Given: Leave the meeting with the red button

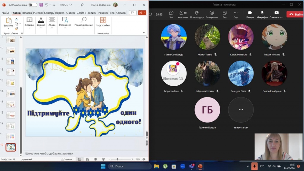Looking at the screenshot, I should point(295,14).
